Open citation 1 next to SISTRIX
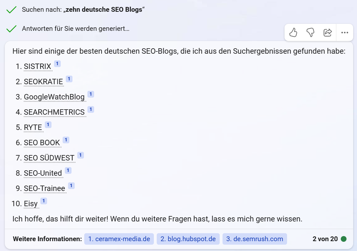This screenshot has height=251, width=357. (x=57, y=64)
